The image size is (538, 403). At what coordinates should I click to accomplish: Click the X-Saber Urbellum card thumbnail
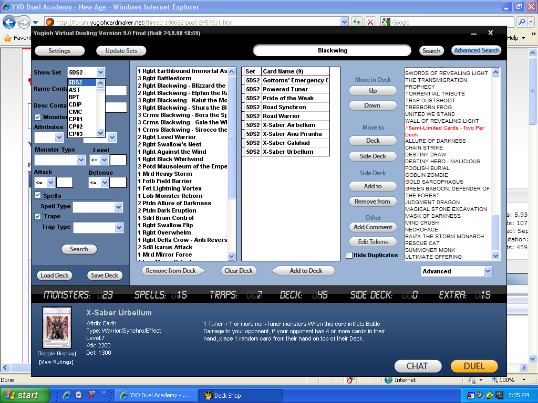click(x=56, y=328)
